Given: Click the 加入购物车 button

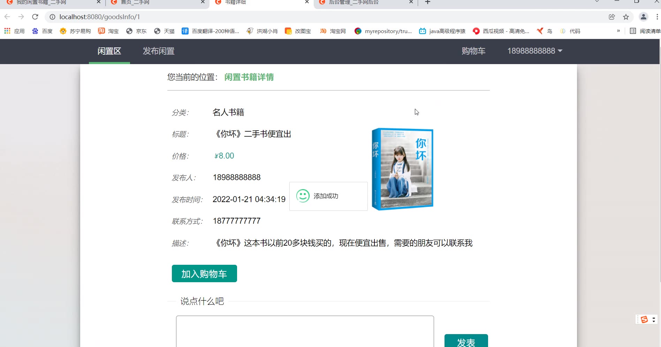Looking at the screenshot, I should 204,273.
